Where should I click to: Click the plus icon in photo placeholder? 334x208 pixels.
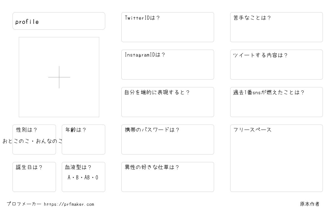coord(59,77)
